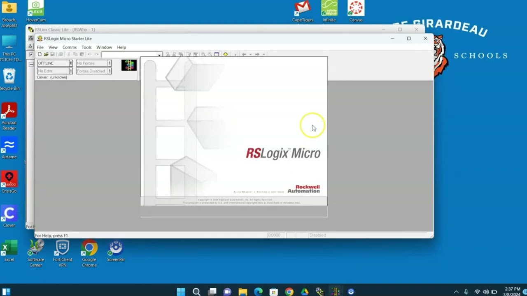Click the Recycle Bin desktop icon
The width and height of the screenshot is (527, 296).
click(x=9, y=79)
